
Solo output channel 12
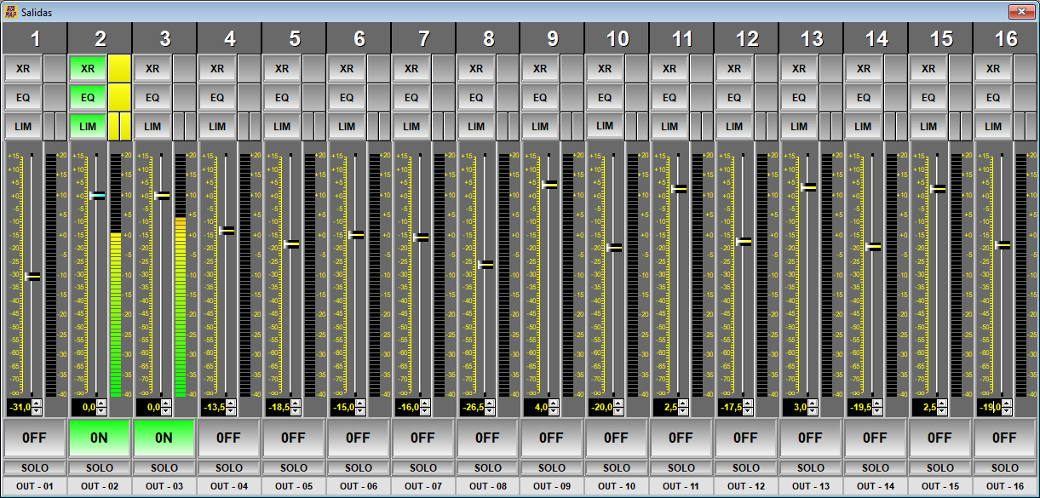pos(745,467)
